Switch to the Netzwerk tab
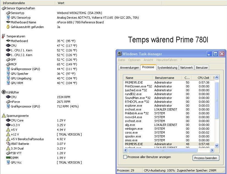The height and width of the screenshot is (174, 227). tap(186, 68)
